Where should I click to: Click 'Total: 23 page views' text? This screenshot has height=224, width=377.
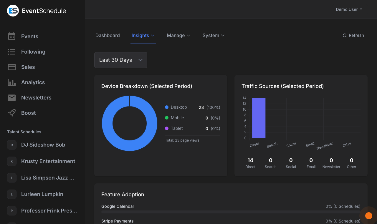(x=182, y=140)
